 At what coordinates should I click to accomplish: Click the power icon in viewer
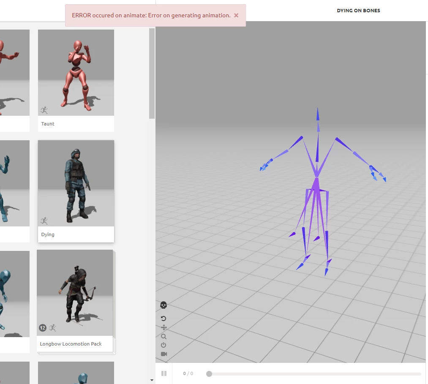[164, 345]
